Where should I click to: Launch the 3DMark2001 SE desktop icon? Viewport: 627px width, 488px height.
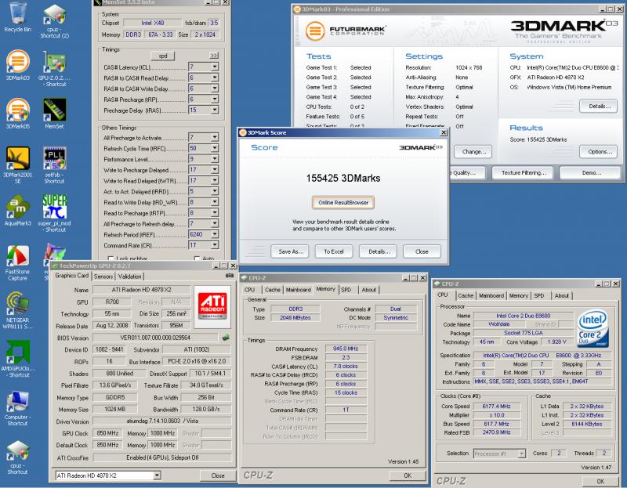[x=17, y=164]
